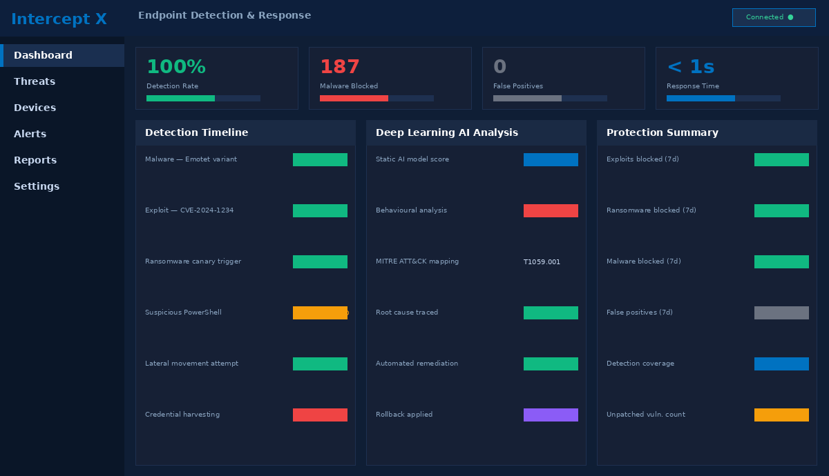Click orange badge for Suspicious PowerShell
Screen dimensions: 829x476
(320, 313)
